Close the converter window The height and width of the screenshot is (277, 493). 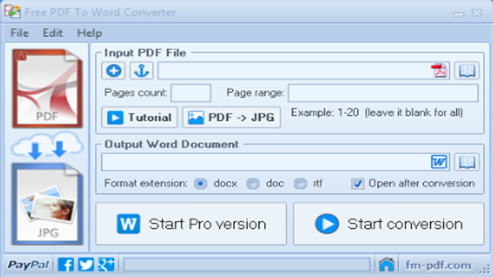click(x=477, y=13)
